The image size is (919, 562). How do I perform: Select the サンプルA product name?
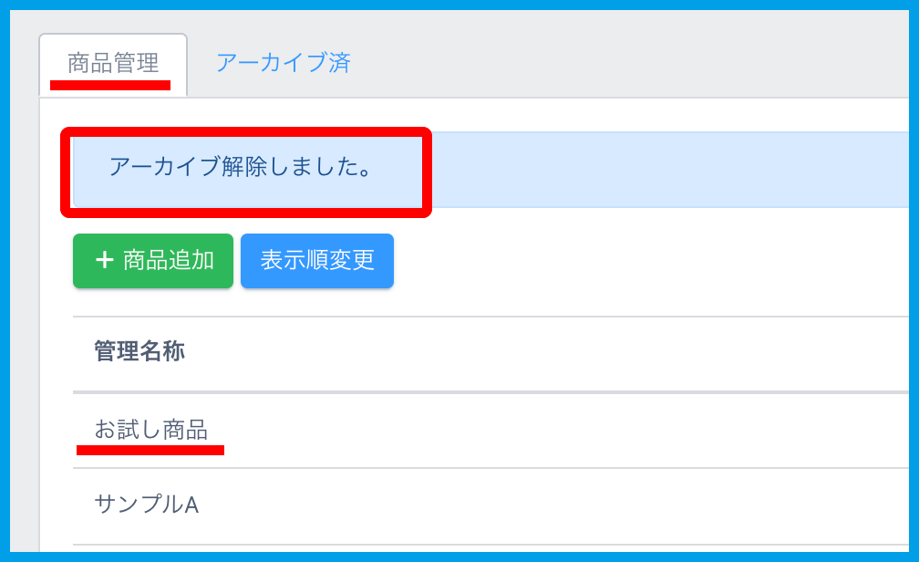146,504
